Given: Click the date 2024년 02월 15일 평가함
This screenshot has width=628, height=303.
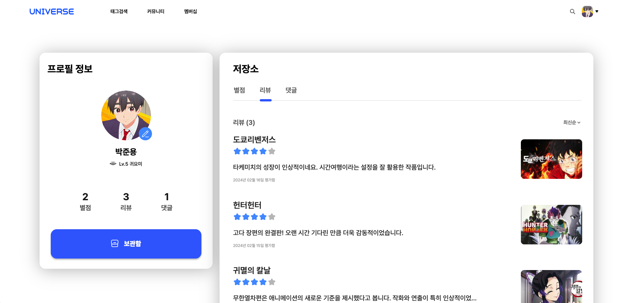Looking at the screenshot, I should point(254,246).
